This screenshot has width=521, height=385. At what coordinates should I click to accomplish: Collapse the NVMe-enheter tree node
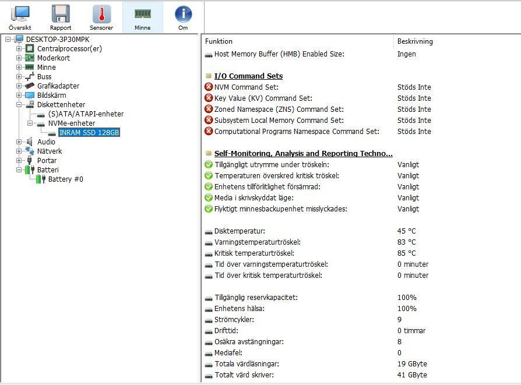pos(30,123)
